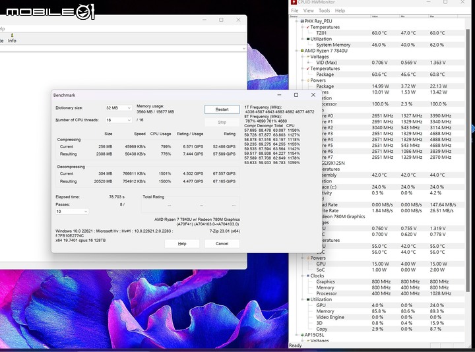The height and width of the screenshot is (352, 475).
Task: Click the Elapsed time 78.703 s value
Action: [x=117, y=196]
